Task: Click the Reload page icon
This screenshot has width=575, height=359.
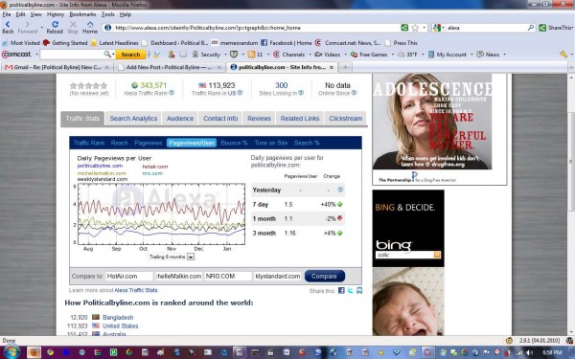Action: 55,24
